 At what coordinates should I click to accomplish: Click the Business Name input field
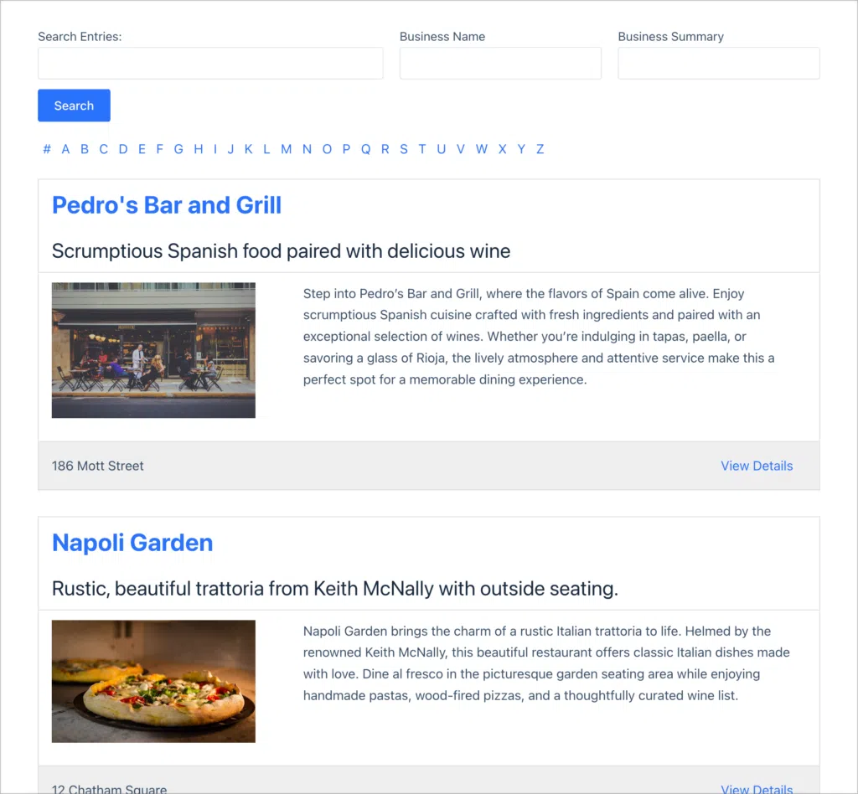[500, 63]
